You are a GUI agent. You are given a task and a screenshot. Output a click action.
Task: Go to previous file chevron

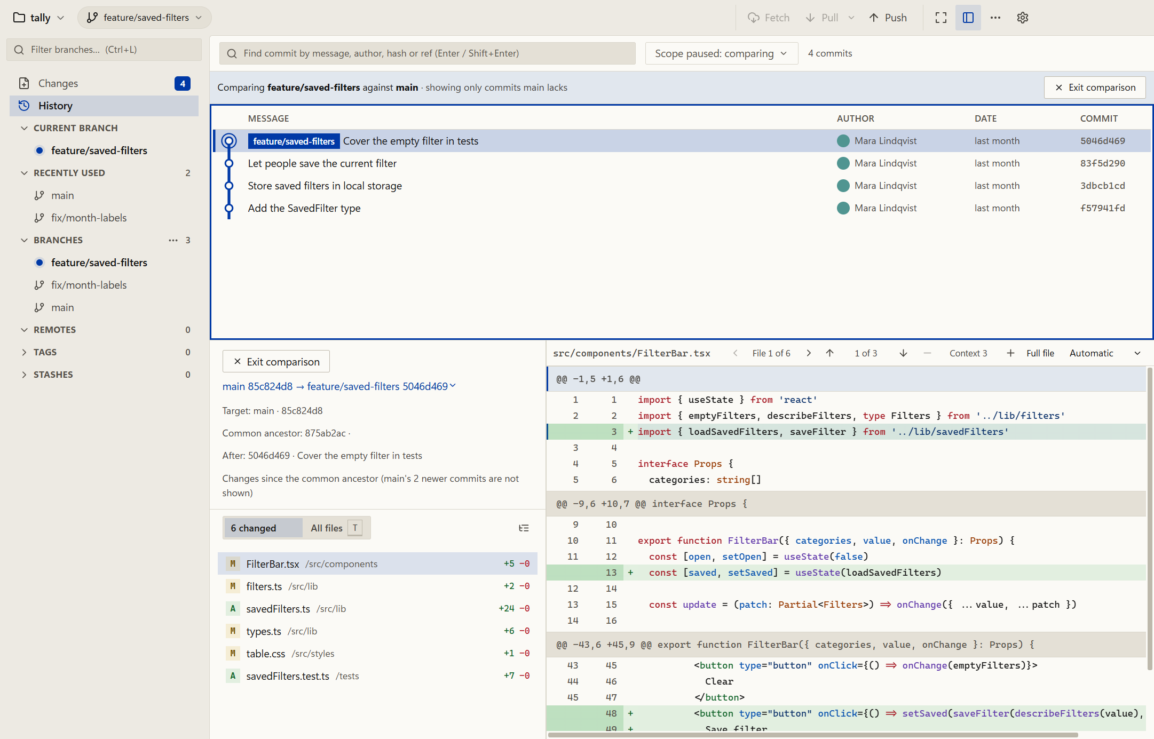[736, 353]
